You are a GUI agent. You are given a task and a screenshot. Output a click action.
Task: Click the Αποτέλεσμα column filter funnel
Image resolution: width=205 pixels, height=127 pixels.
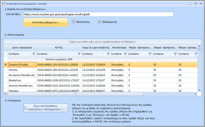[x=125, y=54]
